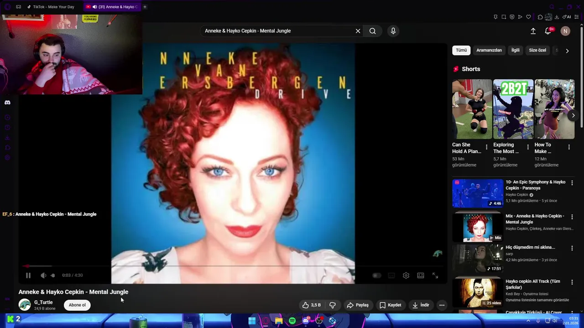Pause the video with the pause button
Viewport: 584px width, 328px height.
[28, 275]
